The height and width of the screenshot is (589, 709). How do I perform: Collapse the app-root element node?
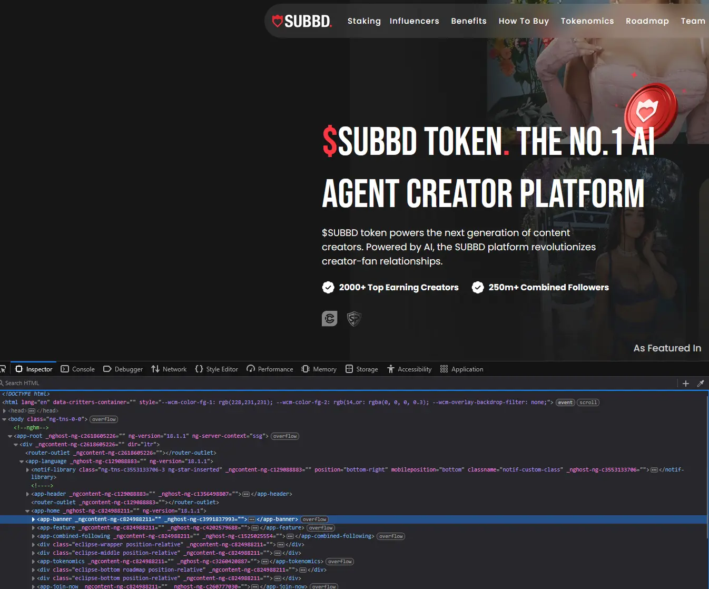[x=10, y=436]
